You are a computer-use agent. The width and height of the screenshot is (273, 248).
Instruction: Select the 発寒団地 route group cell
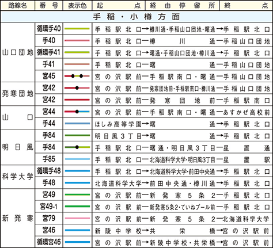point(18,94)
